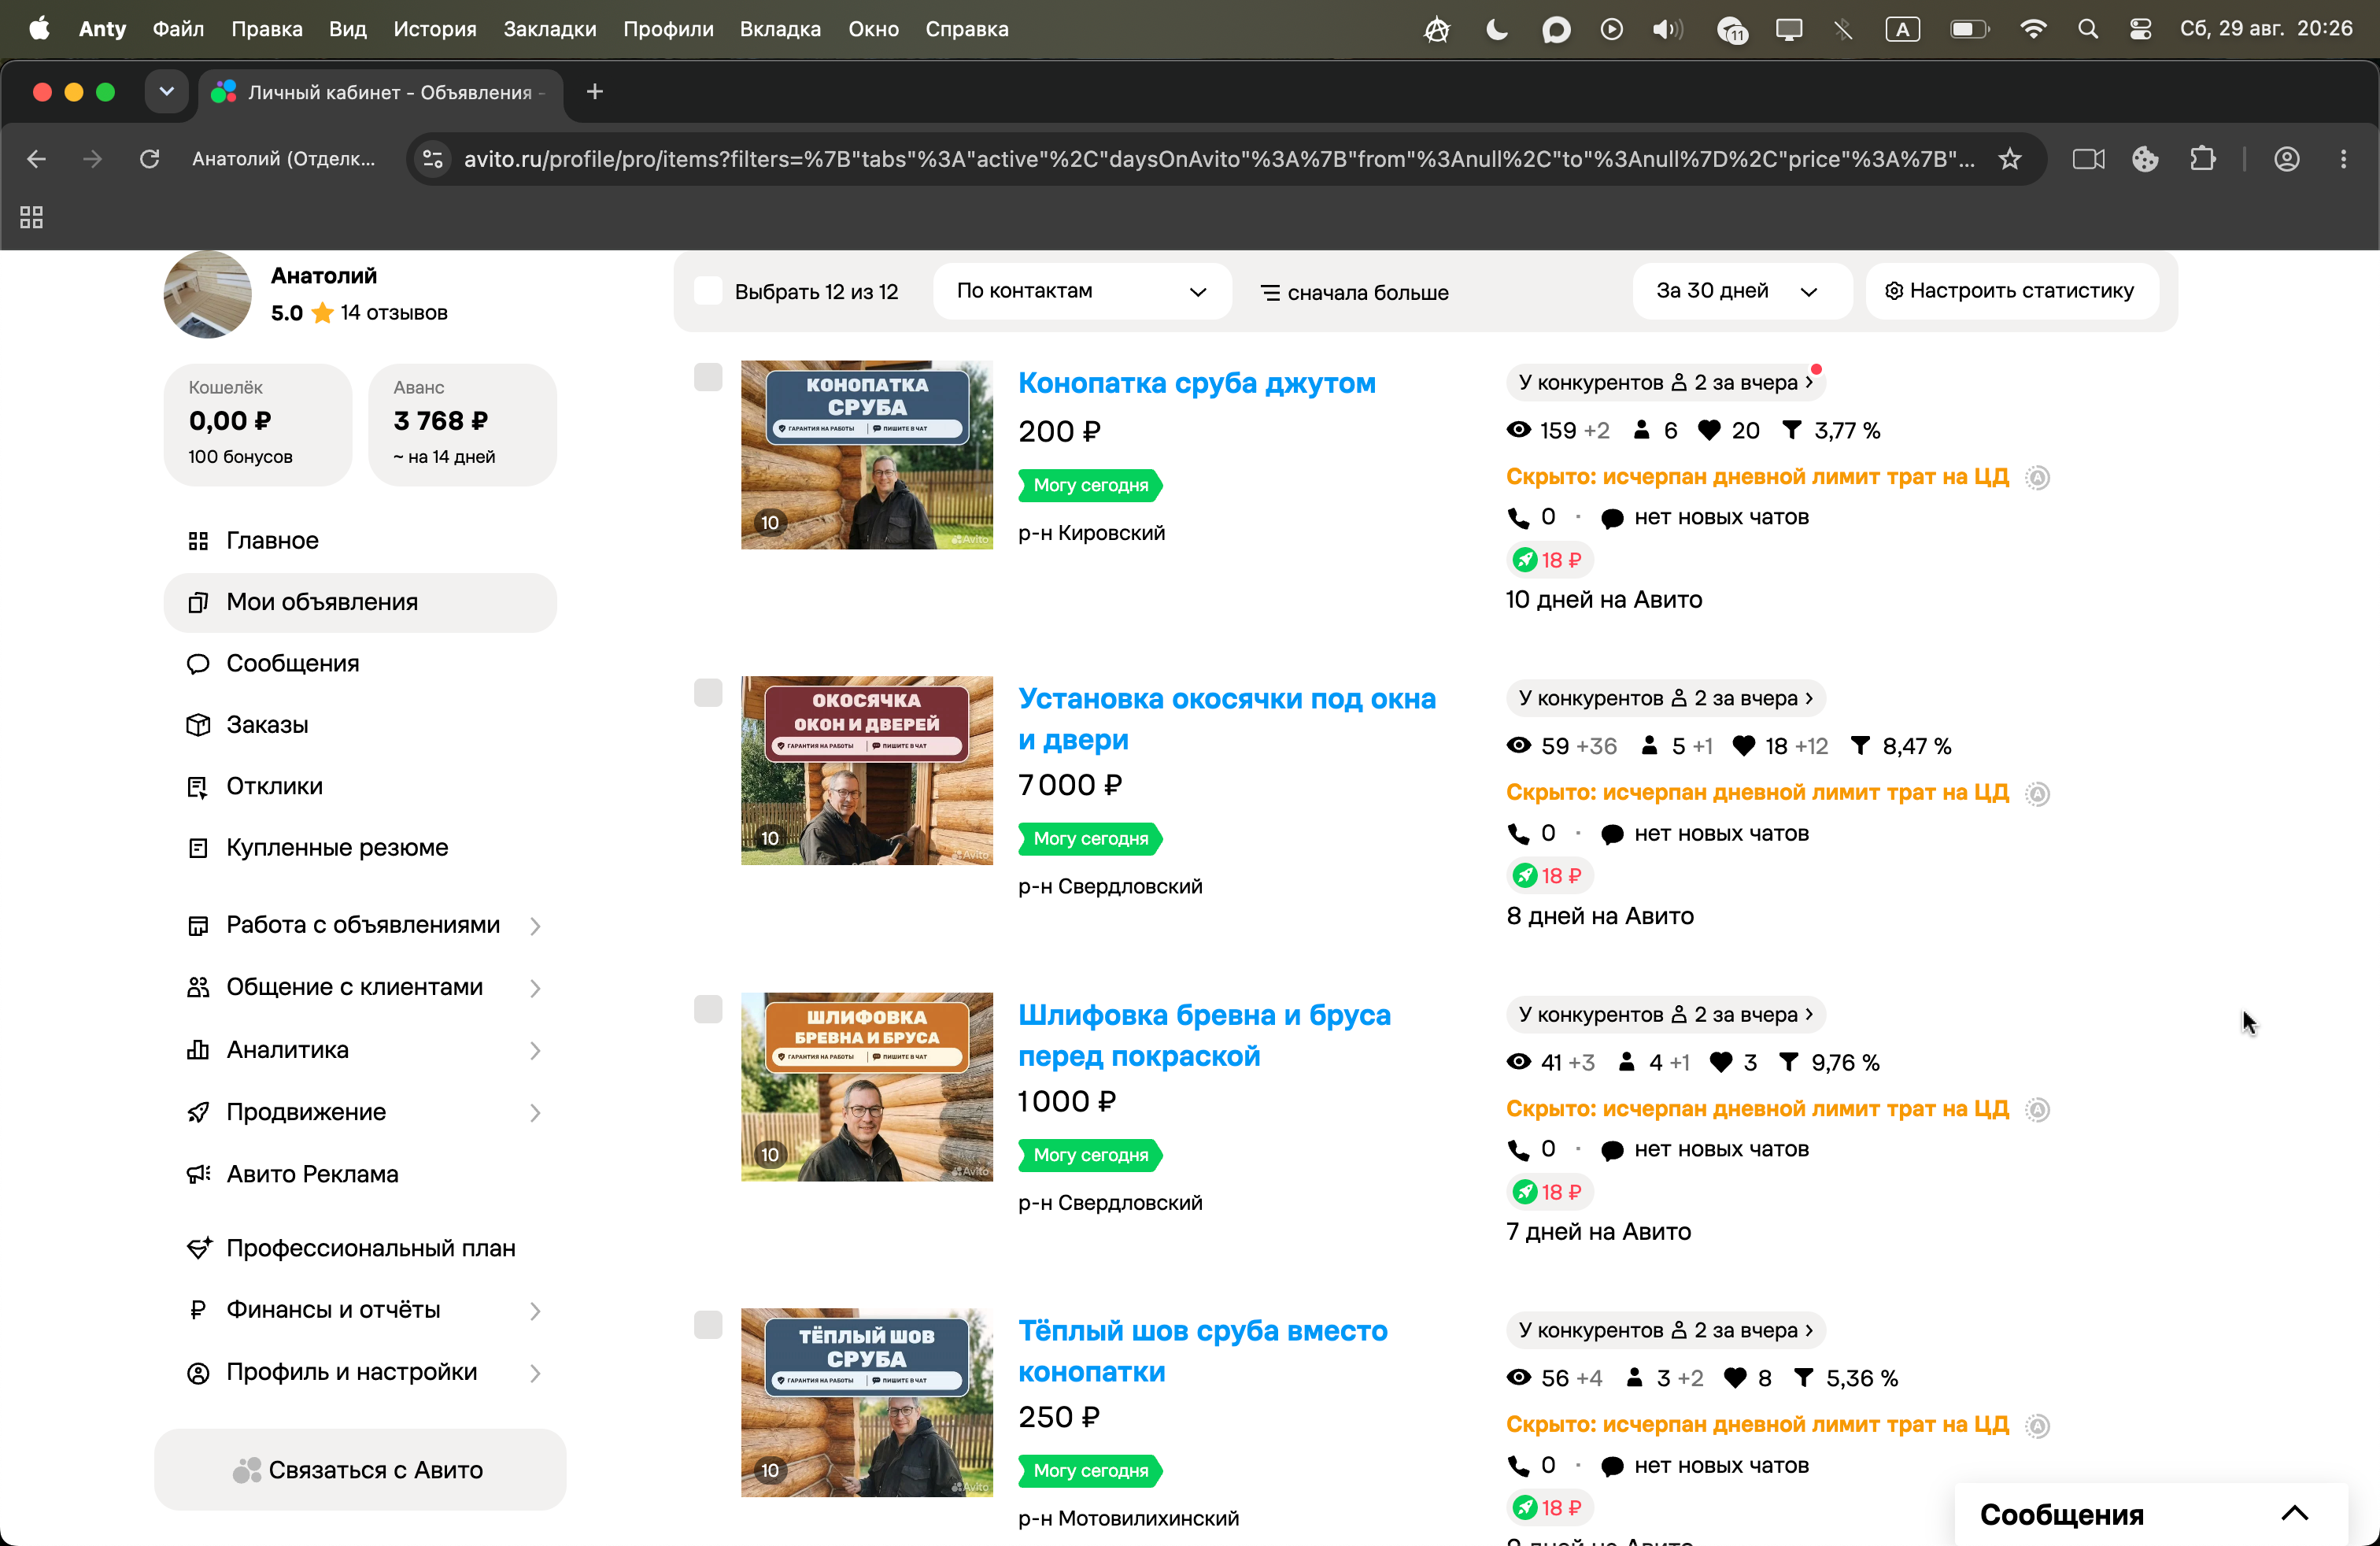The height and width of the screenshot is (1546, 2380).
Task: Click the cookie extension icon
Action: coord(2145,159)
